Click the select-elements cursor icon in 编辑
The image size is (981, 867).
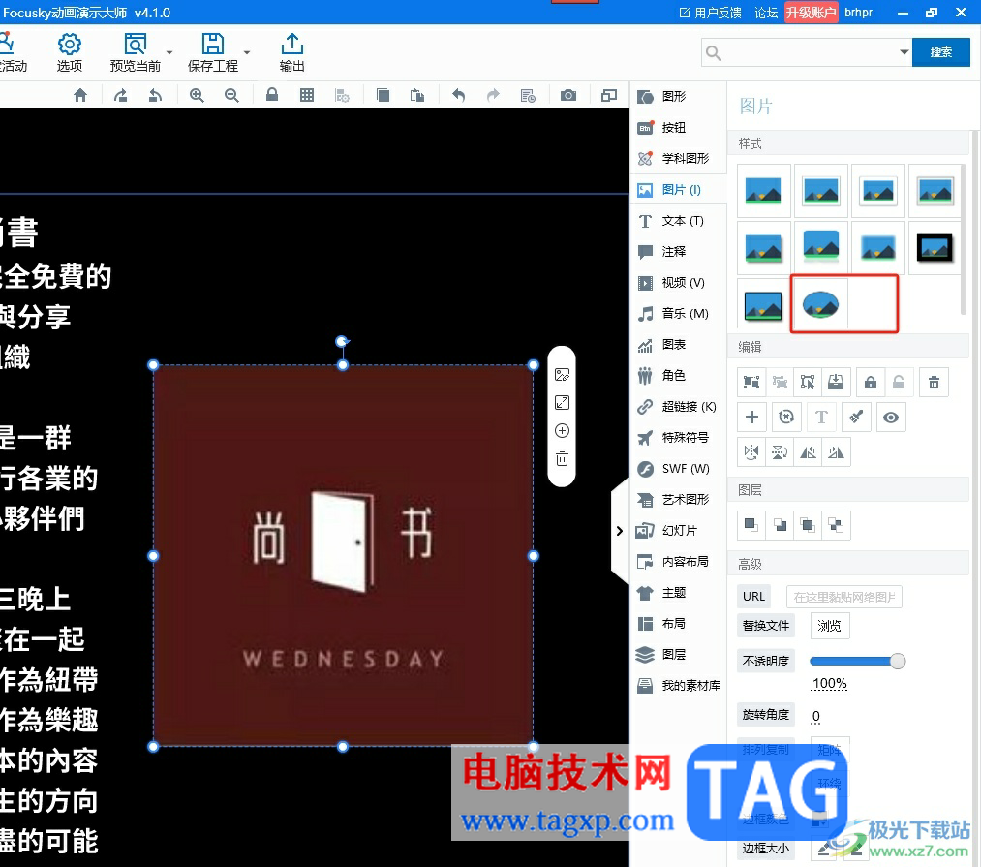(x=808, y=382)
